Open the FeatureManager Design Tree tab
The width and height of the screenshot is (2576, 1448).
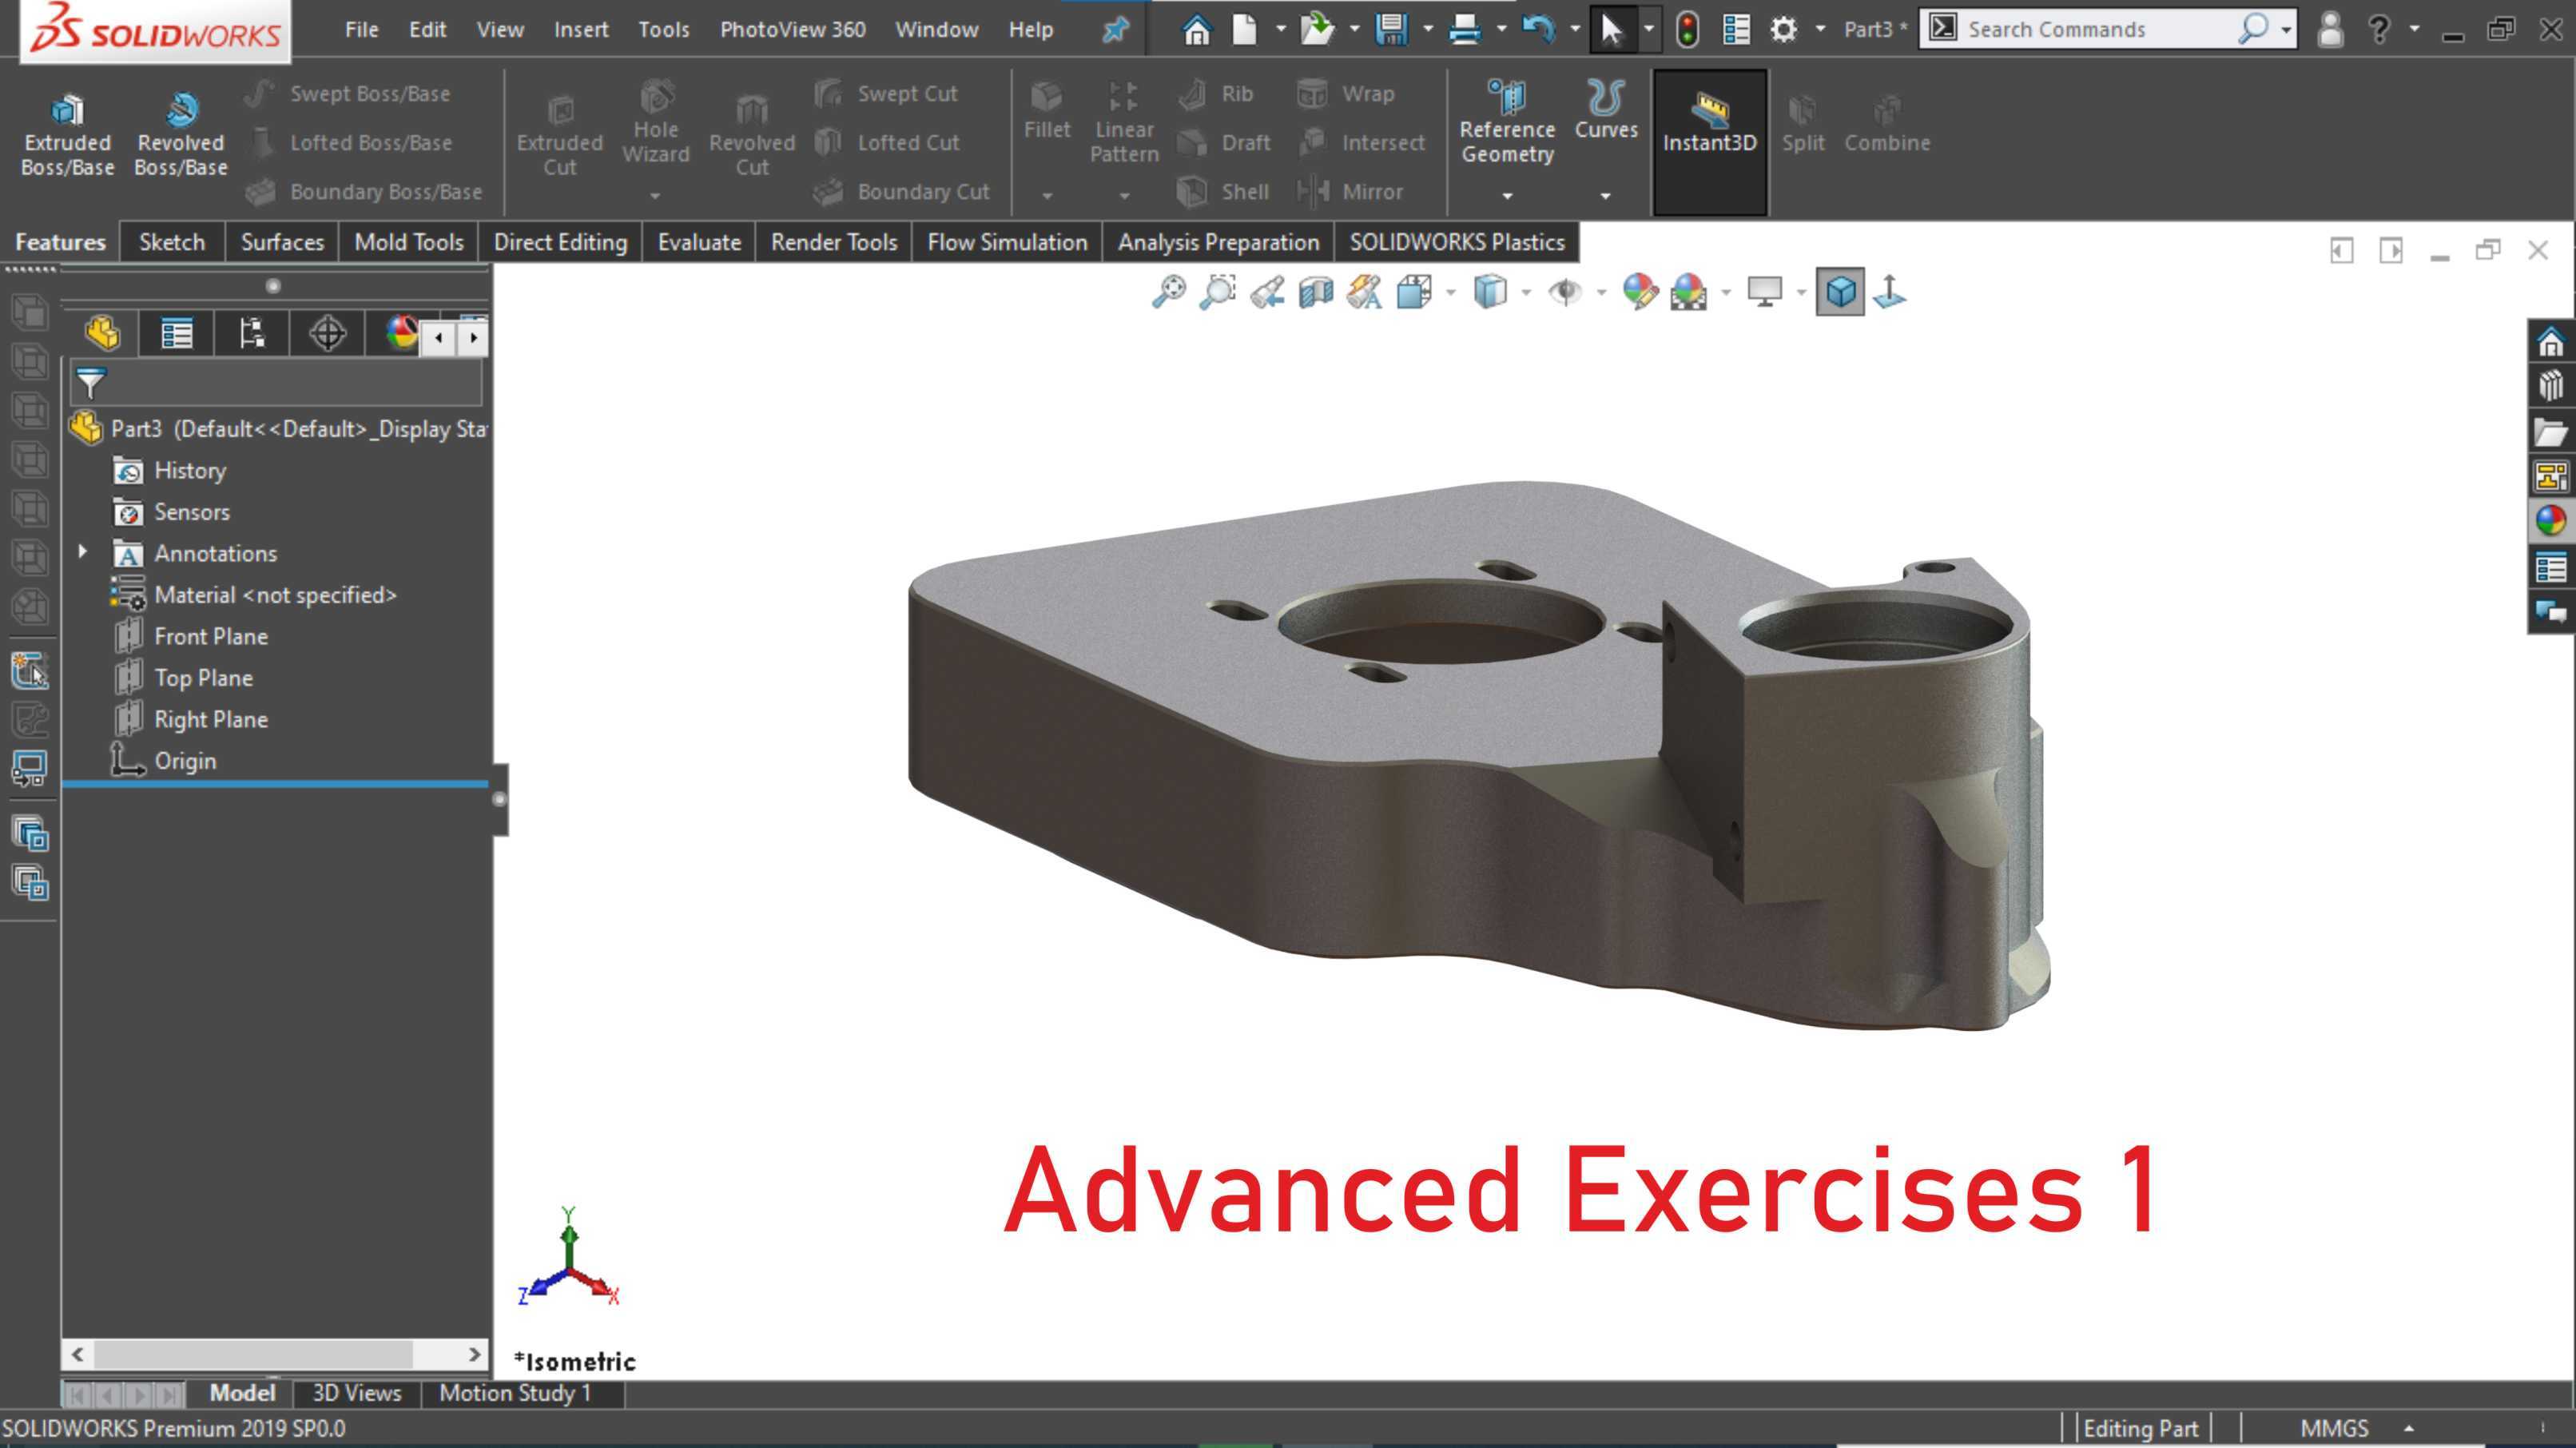click(x=102, y=333)
